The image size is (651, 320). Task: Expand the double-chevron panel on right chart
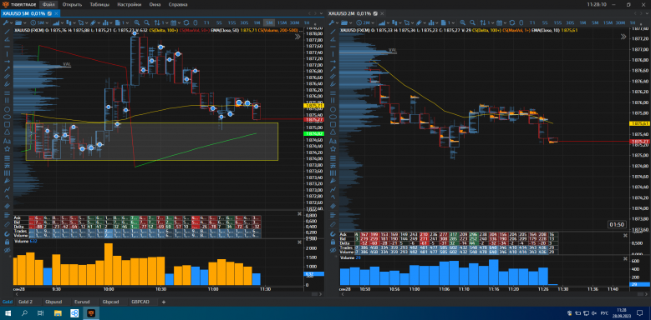click(x=623, y=37)
